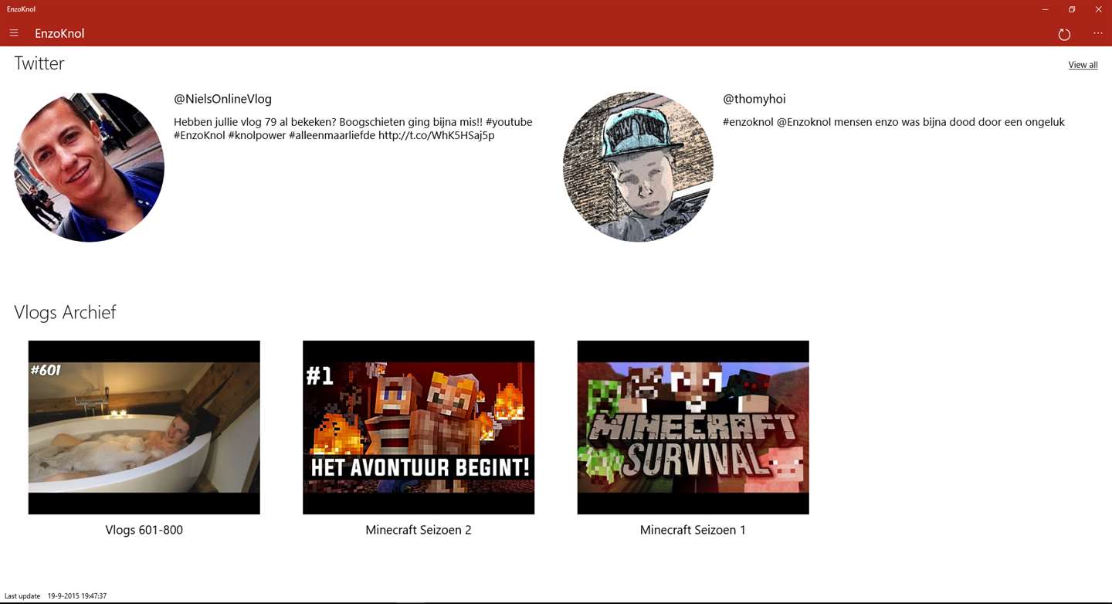Open the more options ellipsis menu
Viewport: 1112px width, 604px height.
point(1098,33)
